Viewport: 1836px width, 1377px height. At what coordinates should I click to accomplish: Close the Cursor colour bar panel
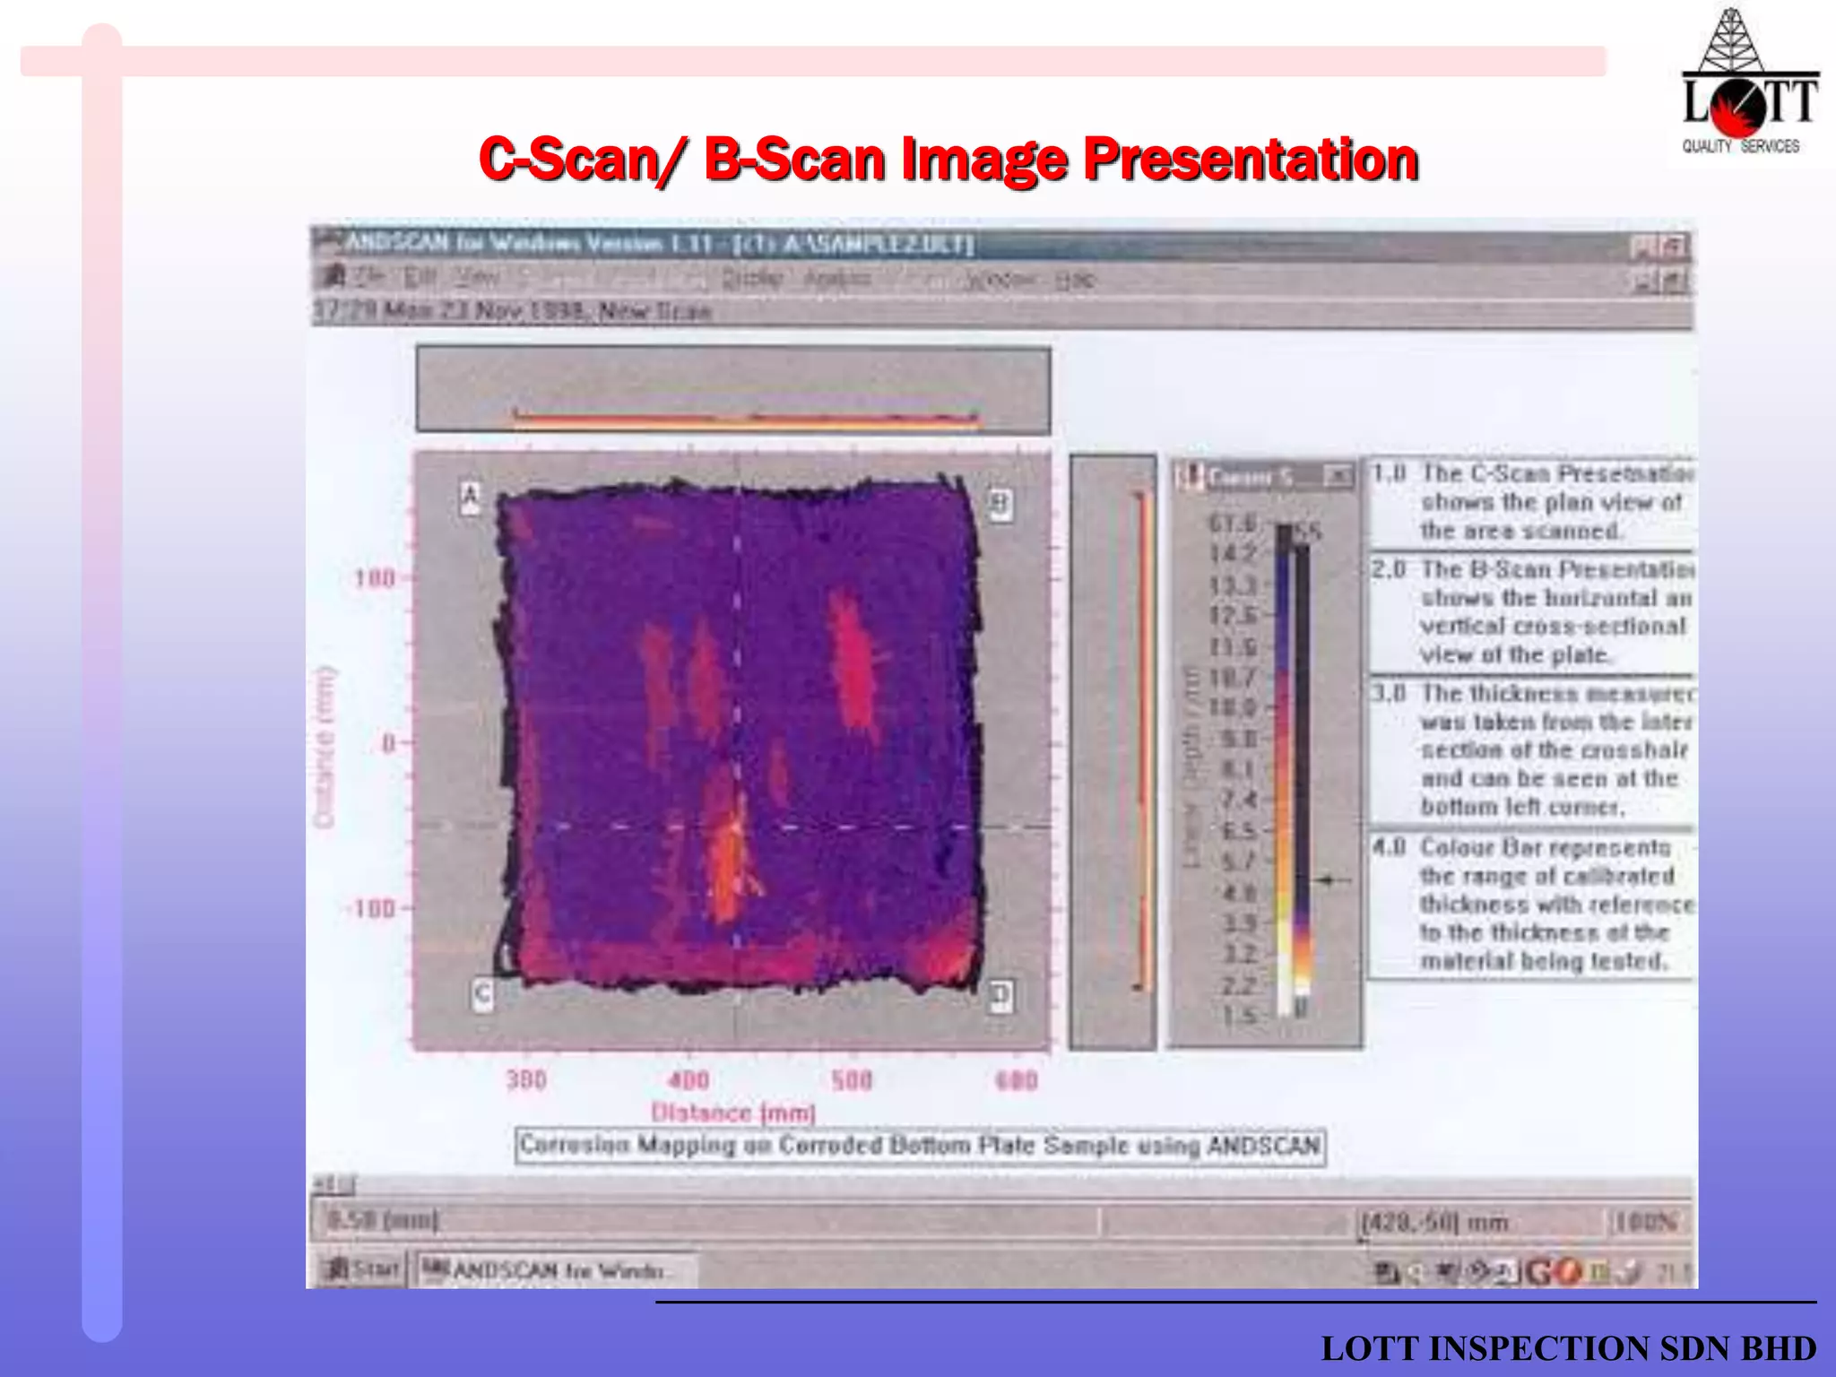click(x=1338, y=476)
